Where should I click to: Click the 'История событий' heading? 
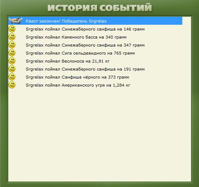click(100, 8)
